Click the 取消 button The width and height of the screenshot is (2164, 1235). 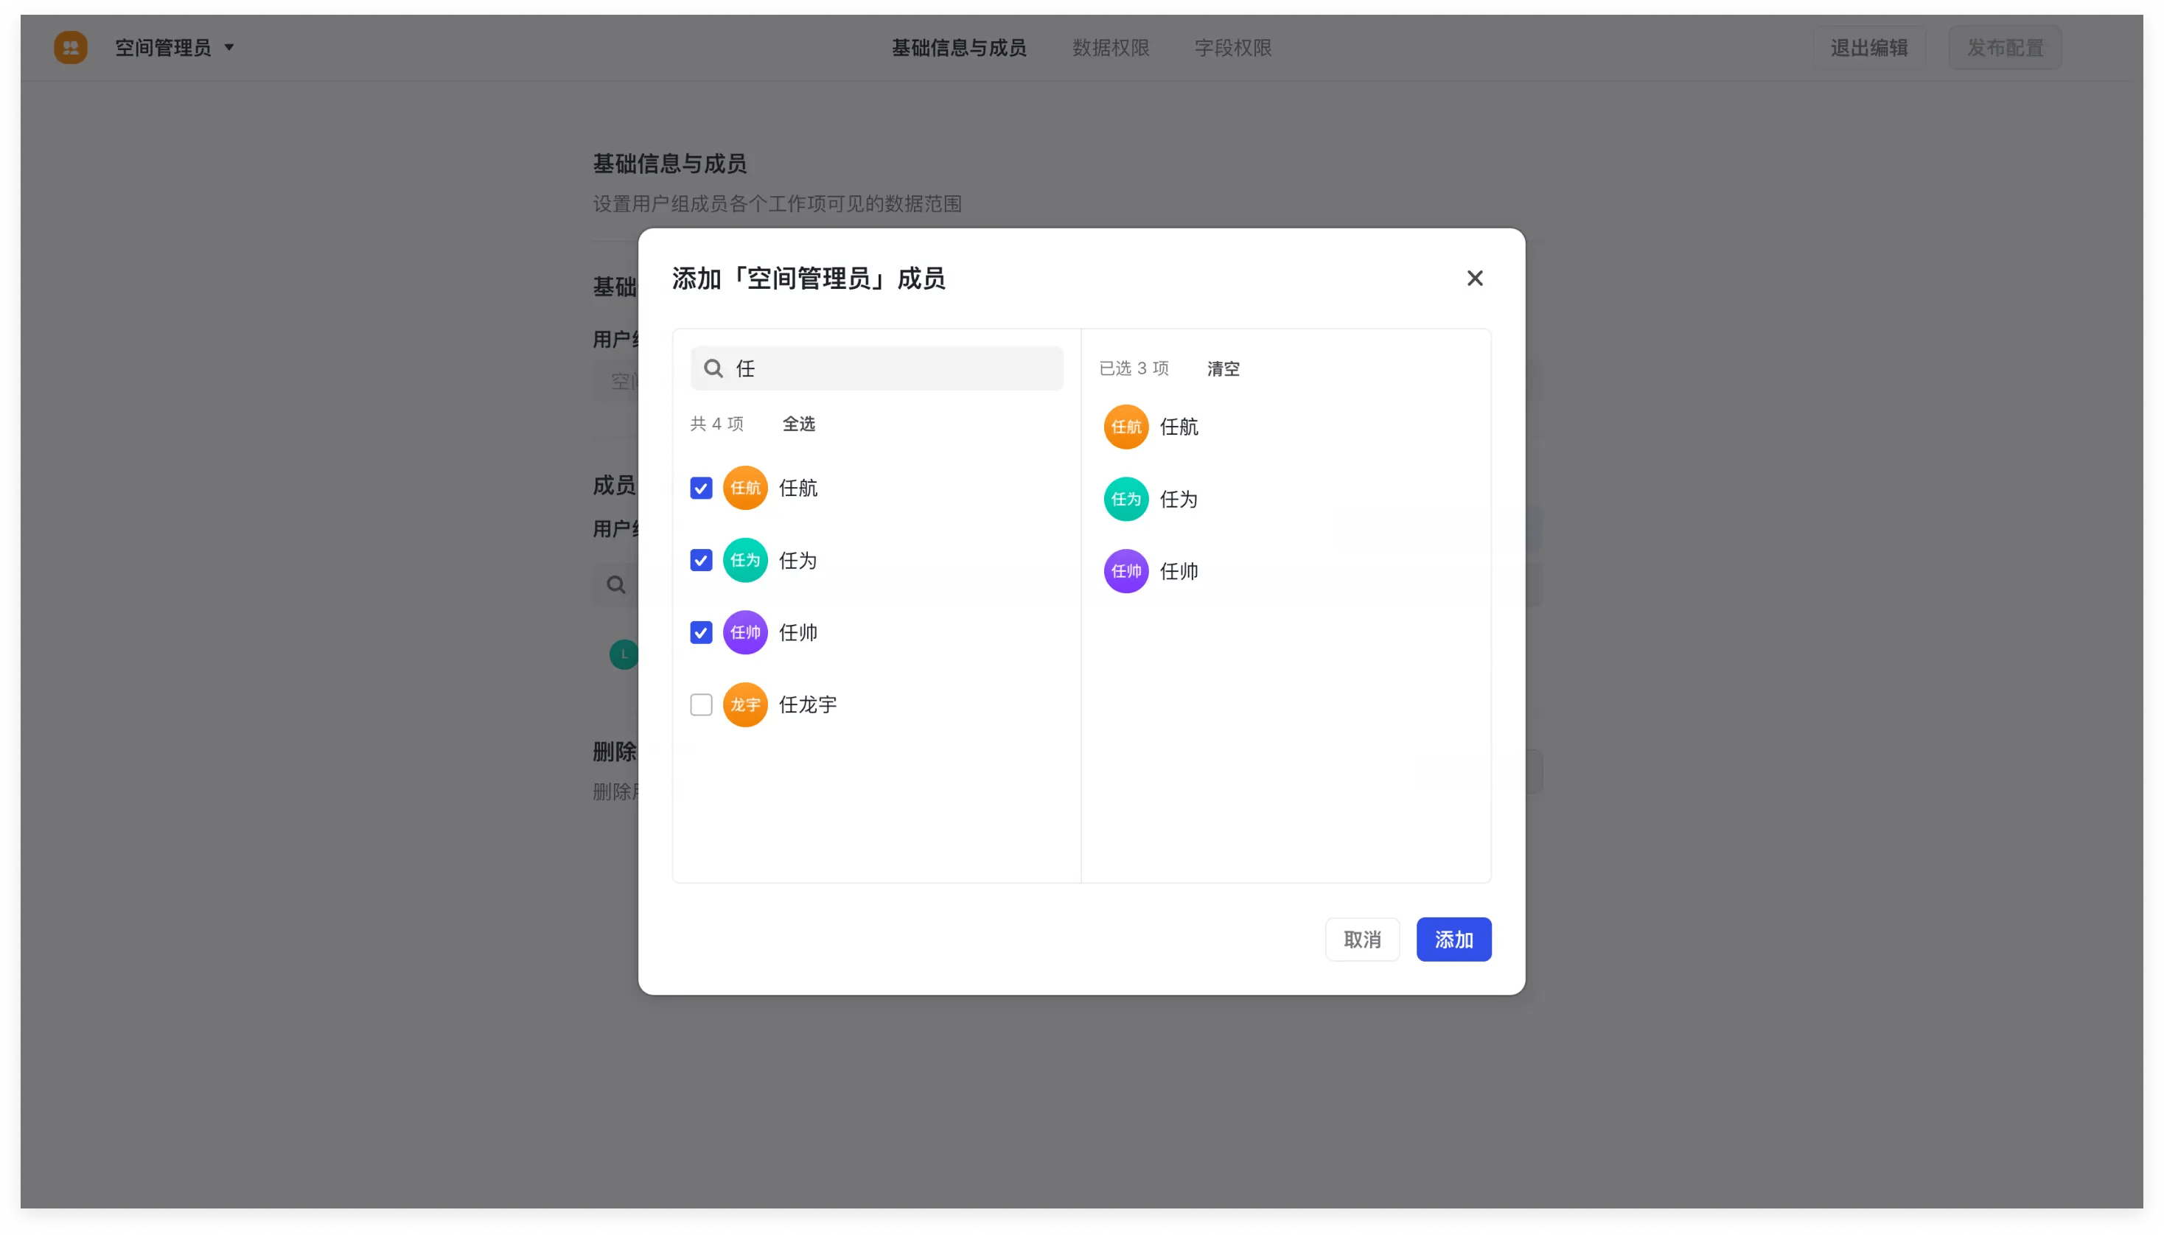[x=1361, y=939]
